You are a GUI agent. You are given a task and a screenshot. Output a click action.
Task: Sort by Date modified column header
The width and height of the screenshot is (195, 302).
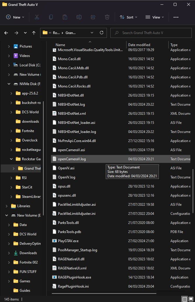(x=139, y=45)
